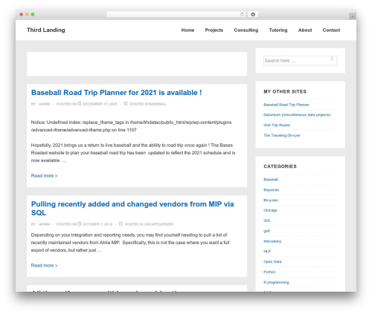
Task: Click the Categories widget heading
Action: [280, 166]
